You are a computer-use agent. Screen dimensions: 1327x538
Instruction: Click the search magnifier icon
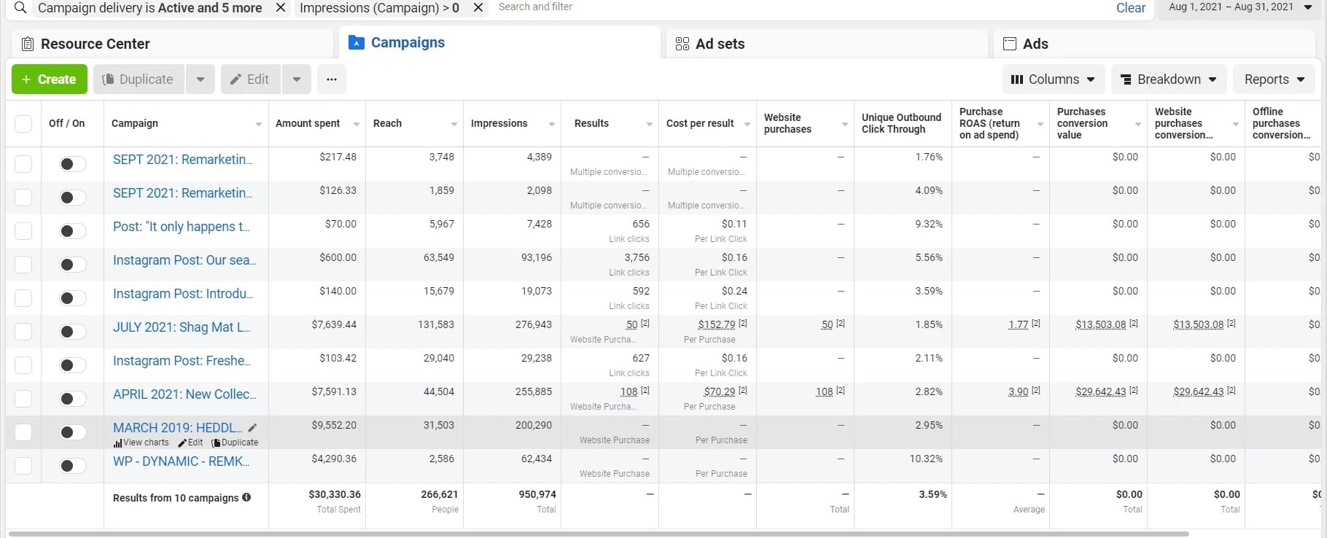pyautogui.click(x=20, y=8)
